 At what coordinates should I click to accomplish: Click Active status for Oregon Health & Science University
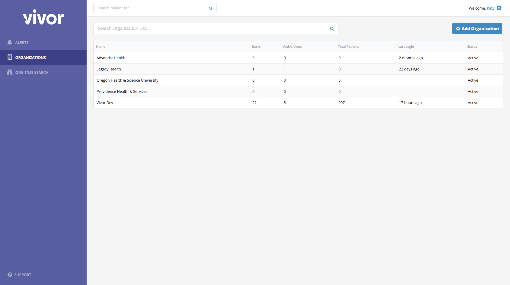pos(473,80)
